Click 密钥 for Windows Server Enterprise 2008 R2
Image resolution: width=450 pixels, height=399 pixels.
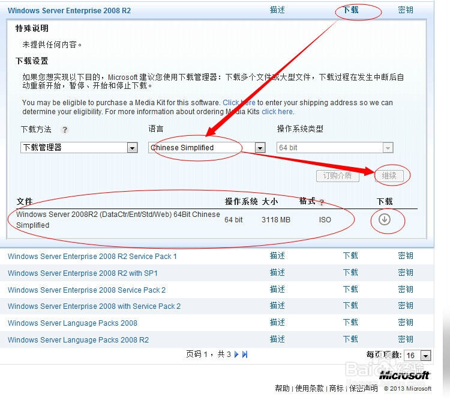[x=406, y=10]
